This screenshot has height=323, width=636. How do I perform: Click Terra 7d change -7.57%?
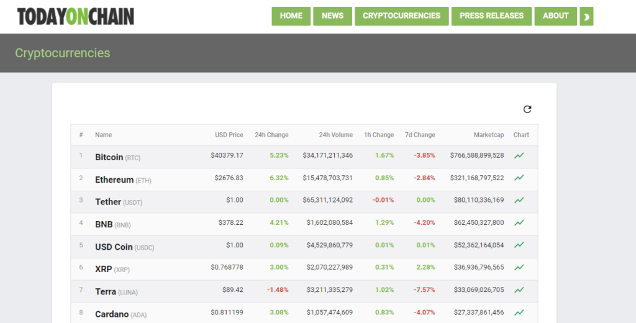coord(424,289)
